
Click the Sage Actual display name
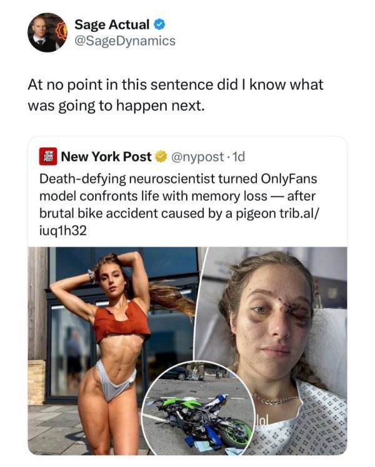(112, 25)
